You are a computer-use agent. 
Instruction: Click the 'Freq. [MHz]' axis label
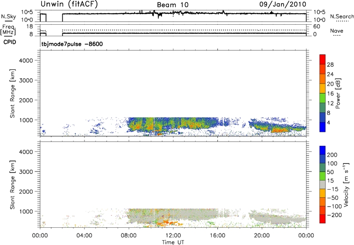8,30
